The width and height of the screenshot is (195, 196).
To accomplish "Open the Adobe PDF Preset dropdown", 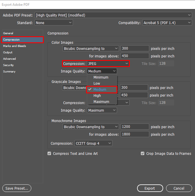I will click(x=113, y=15).
